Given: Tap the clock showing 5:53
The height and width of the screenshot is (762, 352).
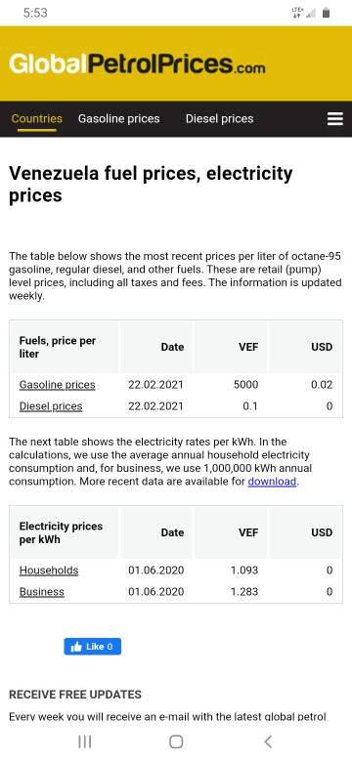Looking at the screenshot, I should (x=35, y=13).
